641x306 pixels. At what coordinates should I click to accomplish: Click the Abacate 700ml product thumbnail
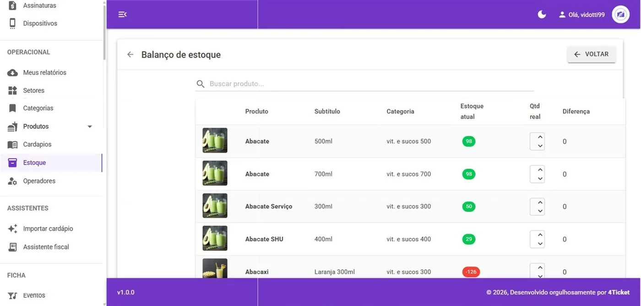coord(215,173)
